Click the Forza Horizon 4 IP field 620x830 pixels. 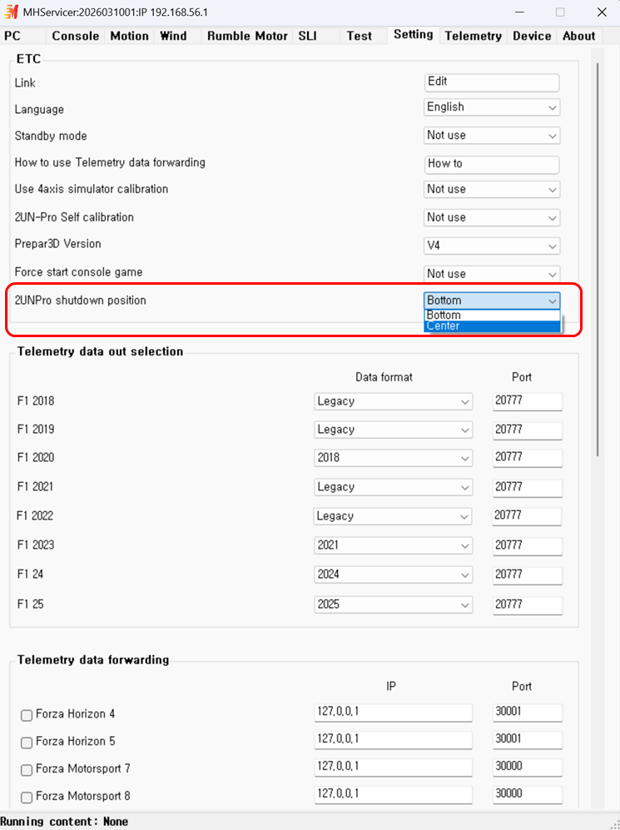[393, 713]
